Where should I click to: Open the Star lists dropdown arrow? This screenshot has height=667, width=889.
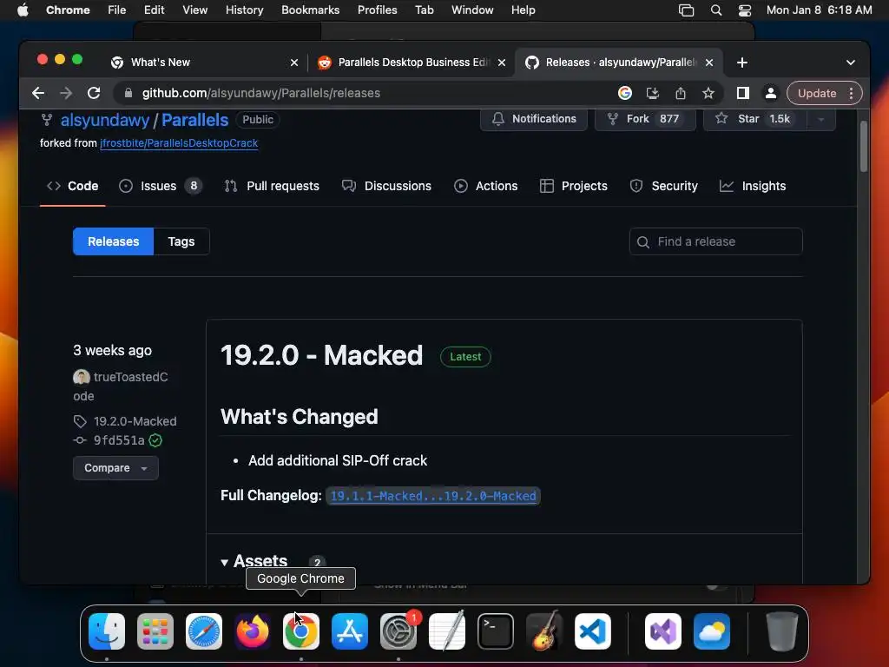pyautogui.click(x=821, y=118)
